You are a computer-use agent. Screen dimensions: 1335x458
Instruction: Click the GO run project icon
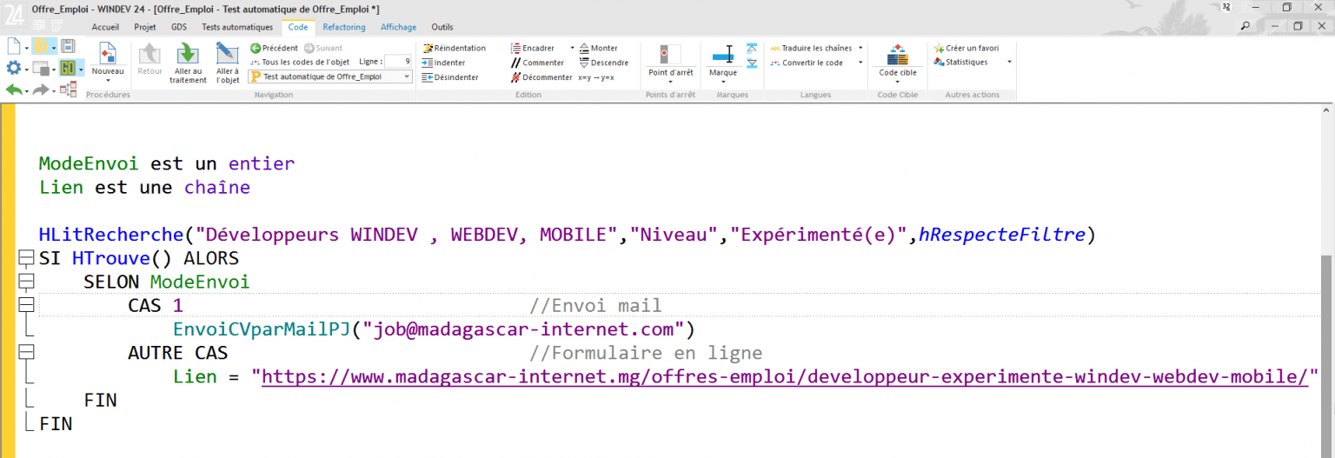click(67, 68)
